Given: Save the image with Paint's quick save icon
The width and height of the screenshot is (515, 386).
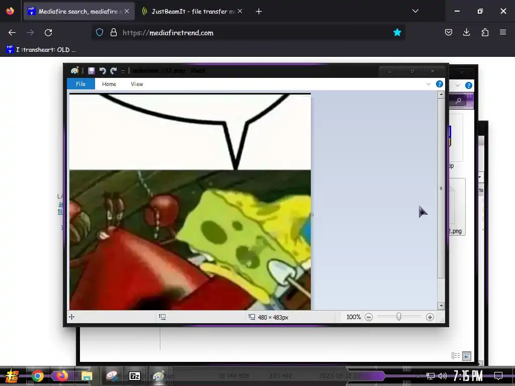Looking at the screenshot, I should [x=92, y=70].
